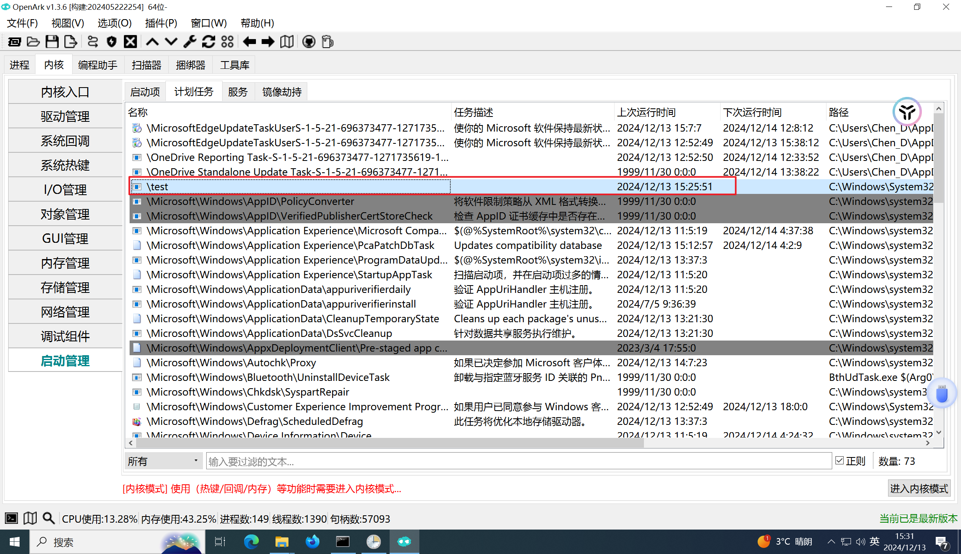Image resolution: width=961 pixels, height=554 pixels.
Task: Click the down chevron toolbar icon
Action: [x=171, y=42]
